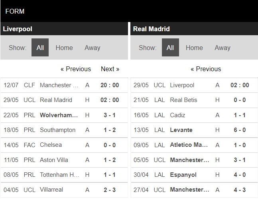
Task: Open Villarreal UCL match from 04/05
Action: tap(51, 190)
